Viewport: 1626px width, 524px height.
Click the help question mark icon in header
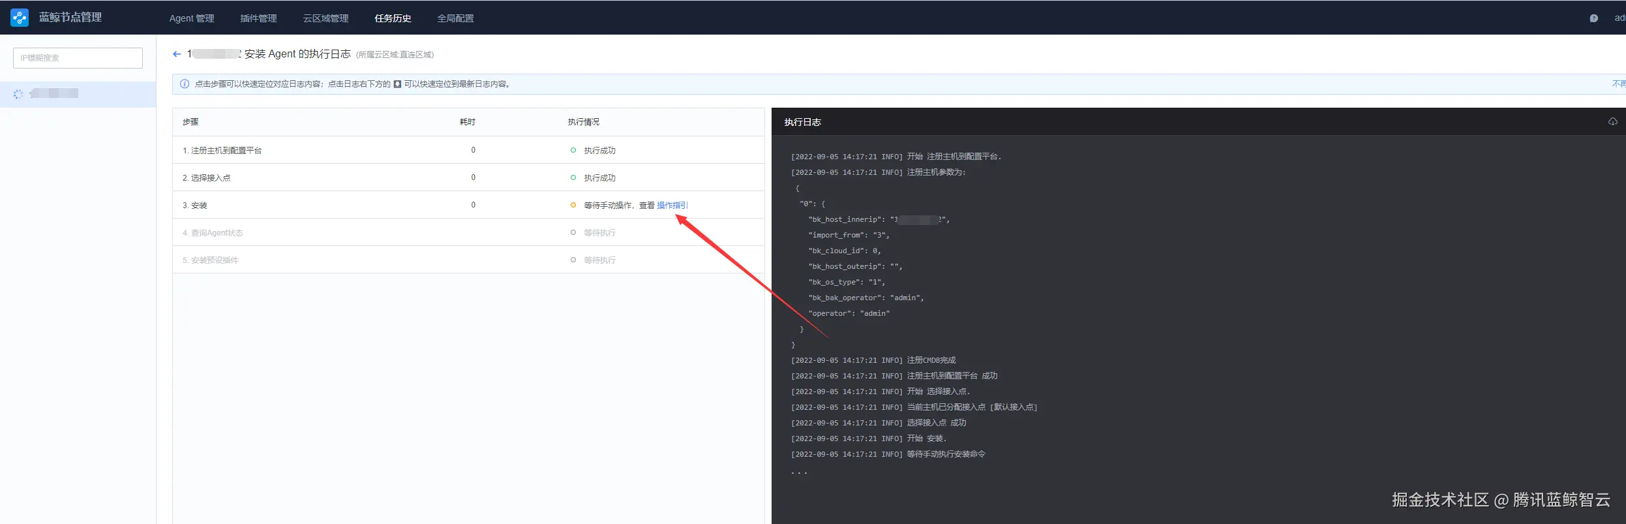coord(1594,18)
